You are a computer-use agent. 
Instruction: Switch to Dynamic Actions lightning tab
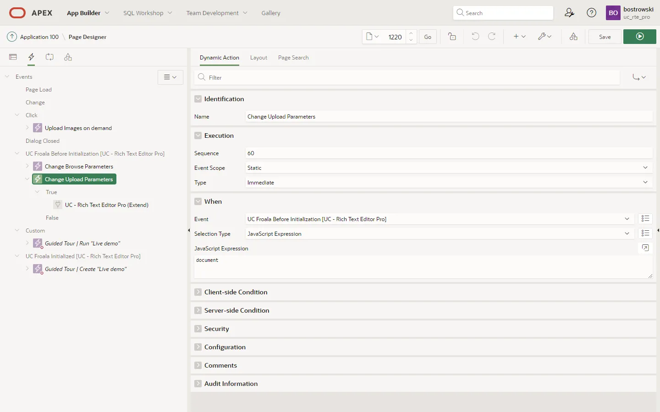(x=31, y=57)
